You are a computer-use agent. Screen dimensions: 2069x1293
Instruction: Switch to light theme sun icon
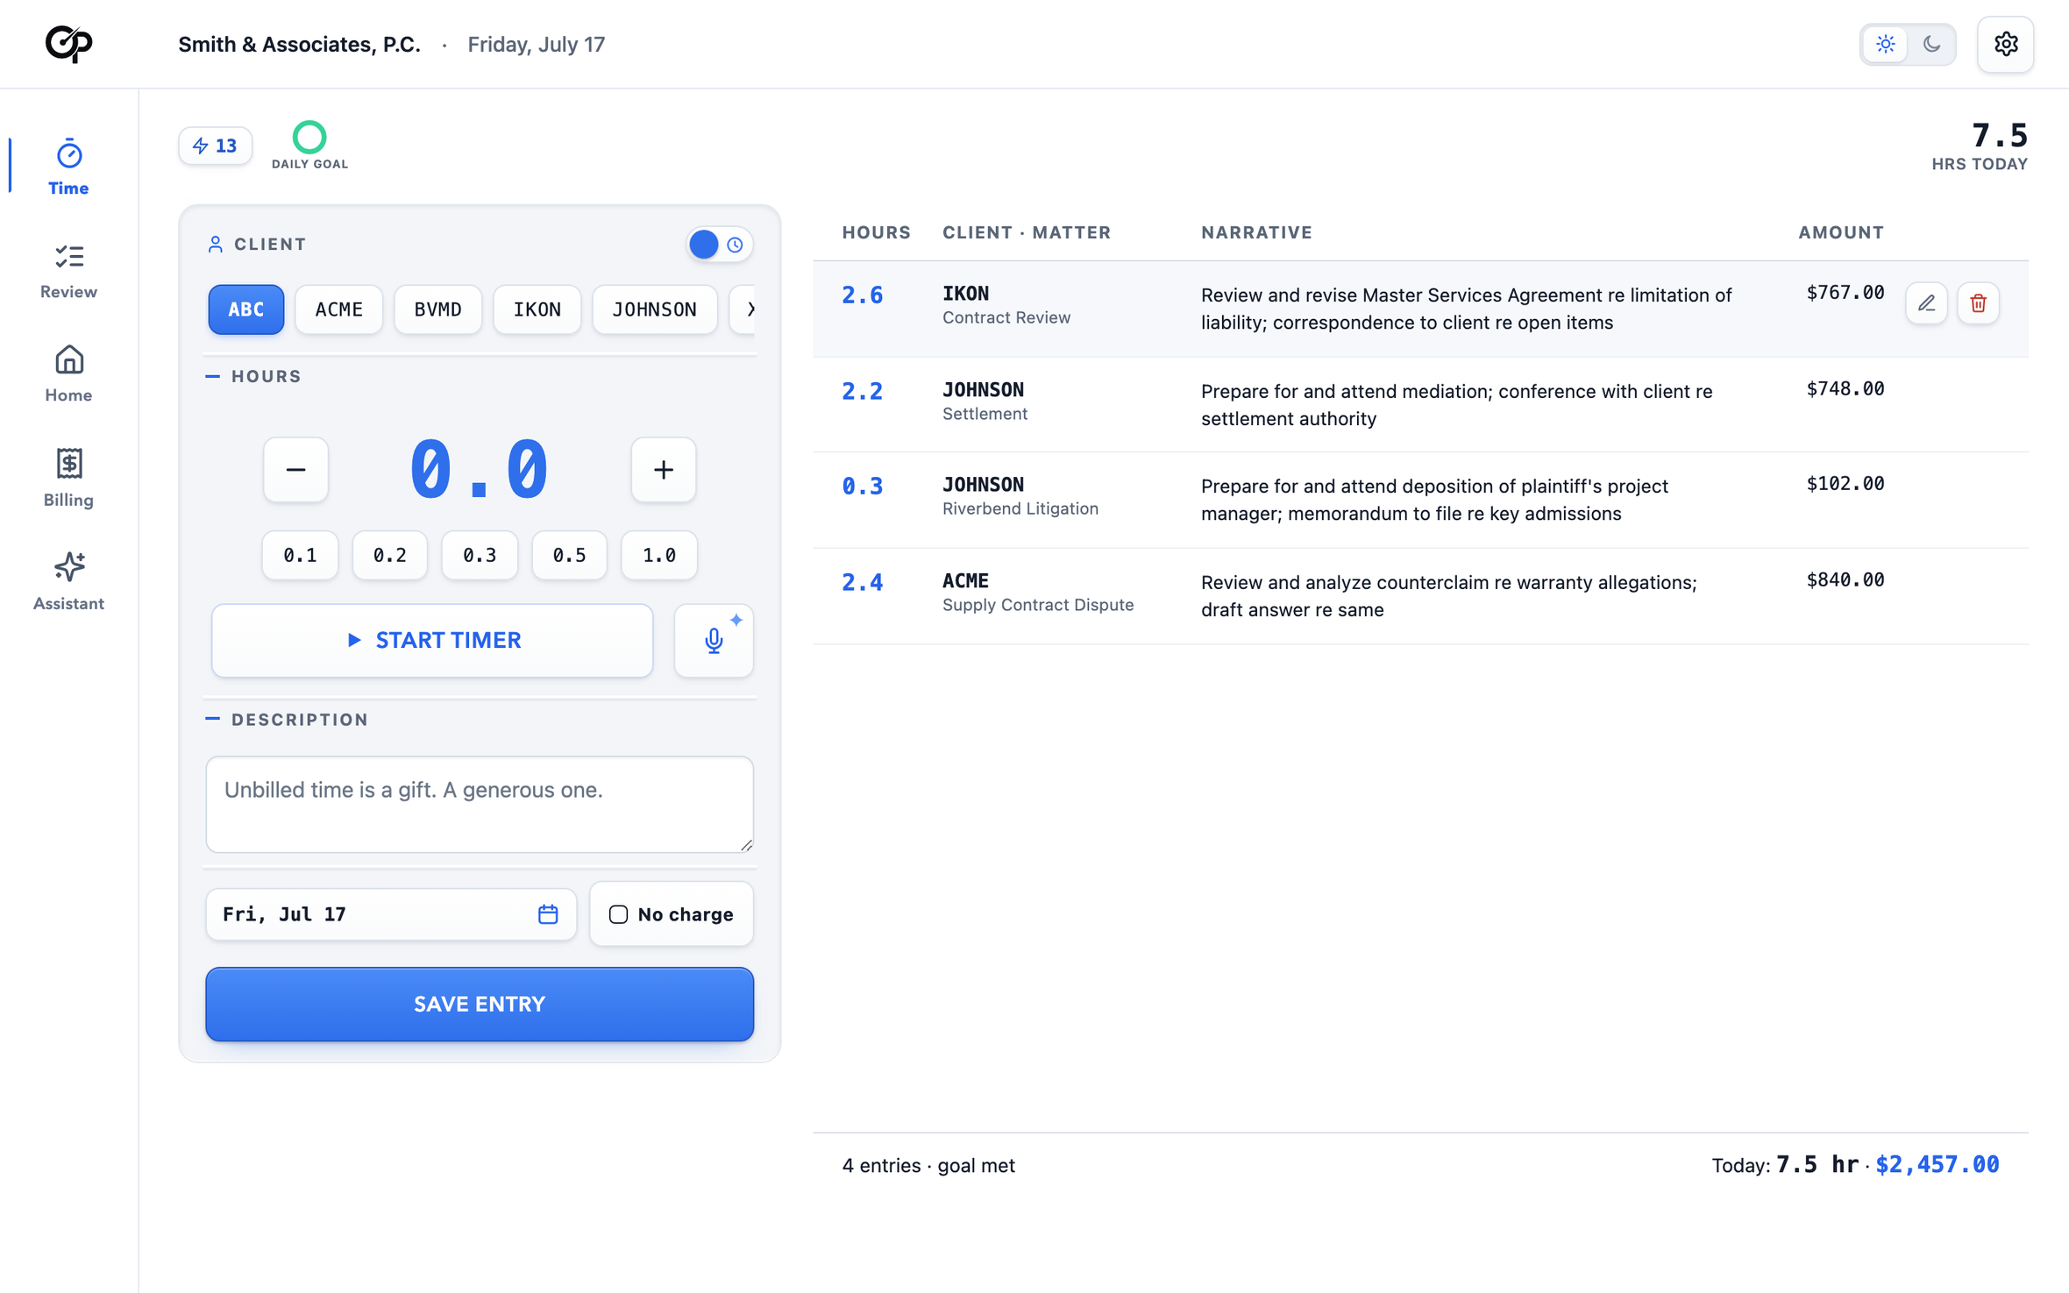click(x=1885, y=44)
